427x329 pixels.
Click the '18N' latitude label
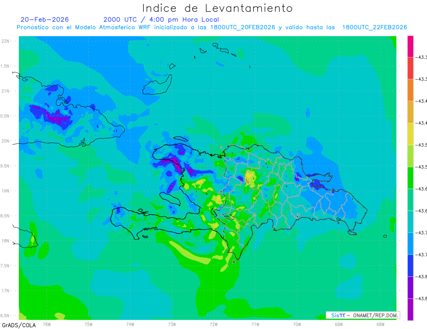[5, 241]
